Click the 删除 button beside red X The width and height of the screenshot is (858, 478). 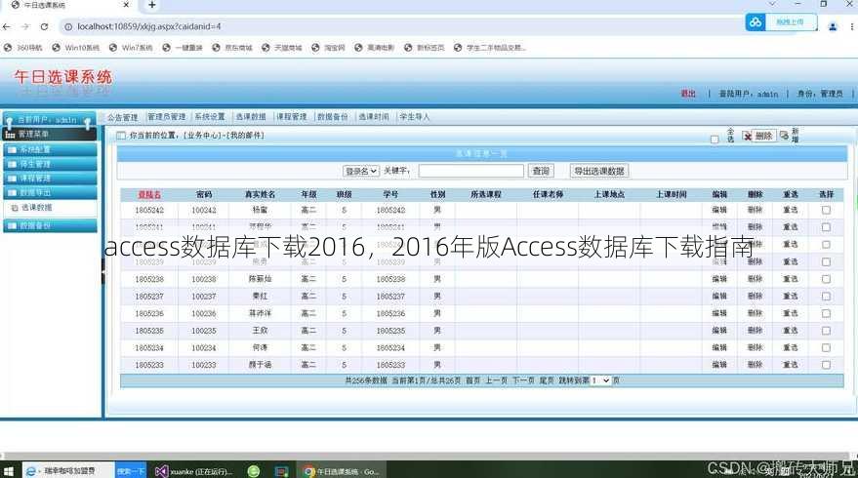(x=764, y=137)
